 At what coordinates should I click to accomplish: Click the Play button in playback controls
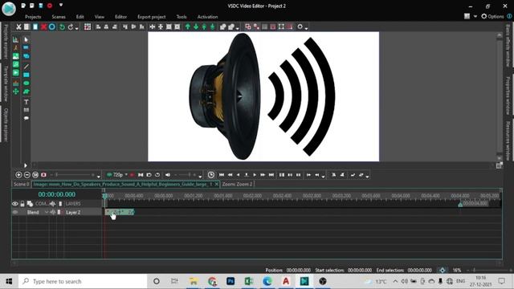click(255, 175)
